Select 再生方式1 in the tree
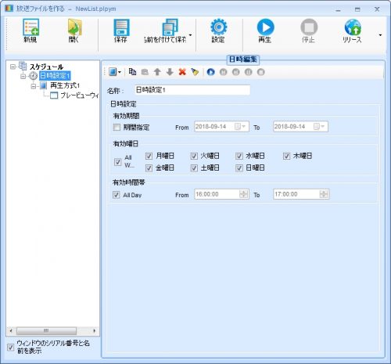The height and width of the screenshot is (364, 391). (65, 85)
